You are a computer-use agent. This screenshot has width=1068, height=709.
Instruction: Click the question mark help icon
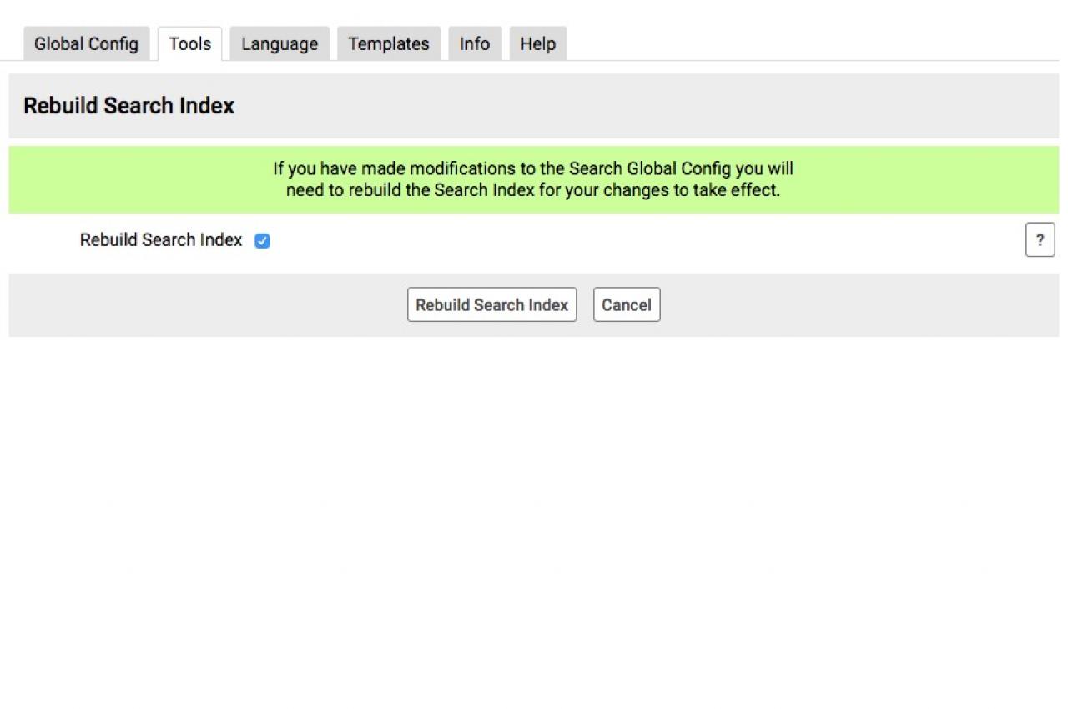(x=1040, y=241)
